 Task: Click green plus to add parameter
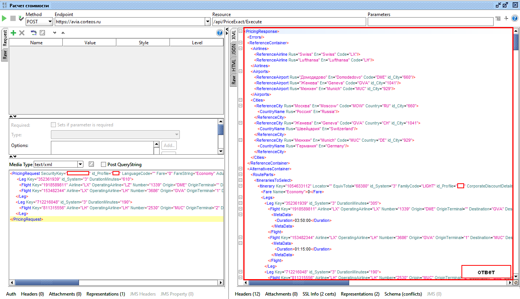coord(13,33)
